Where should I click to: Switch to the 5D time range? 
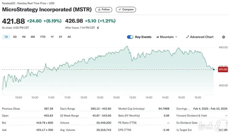point(15,37)
